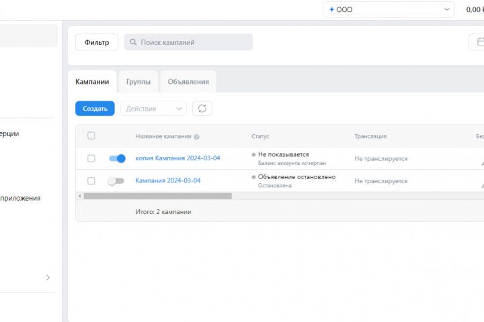The image size is (484, 322).
Task: Click Не транслируется in the Не показывается row
Action: (x=381, y=159)
